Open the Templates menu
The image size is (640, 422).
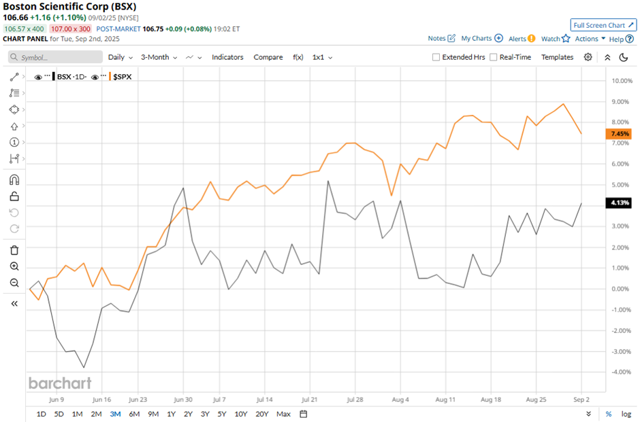point(557,57)
